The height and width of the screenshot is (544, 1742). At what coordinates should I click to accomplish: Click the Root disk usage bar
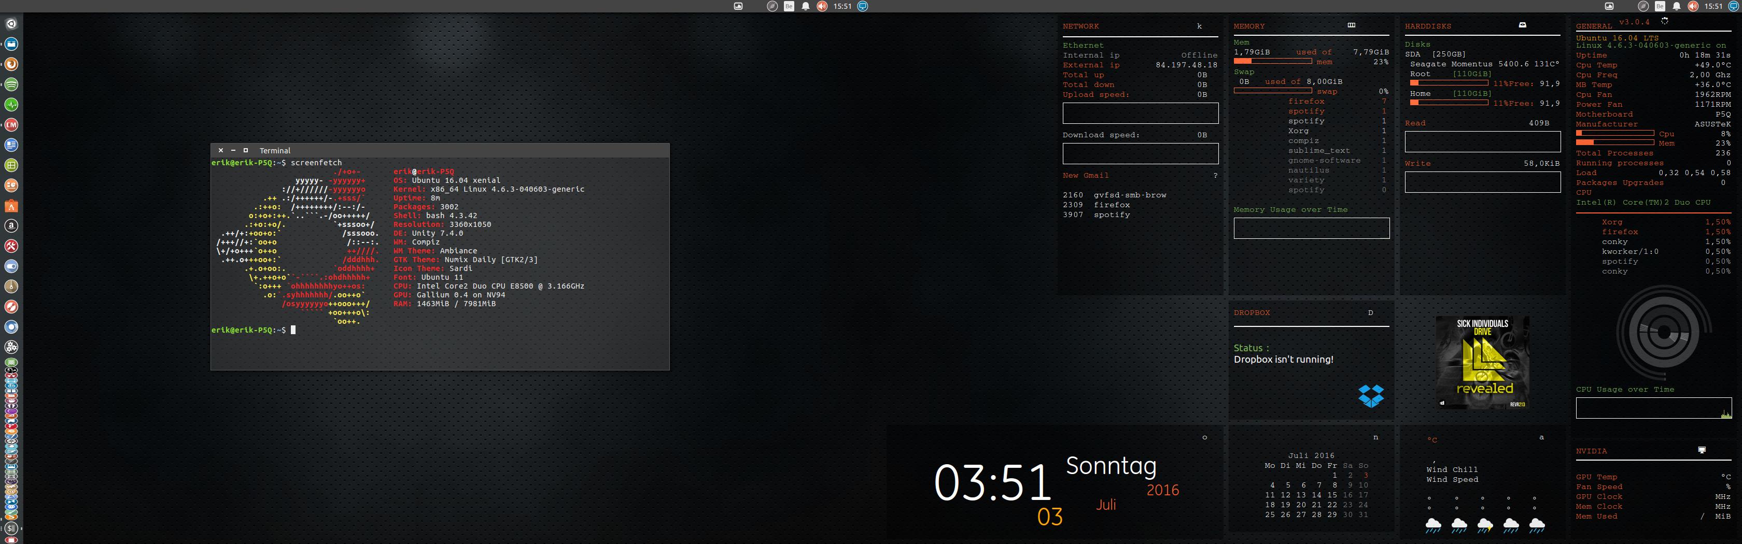pos(1449,83)
